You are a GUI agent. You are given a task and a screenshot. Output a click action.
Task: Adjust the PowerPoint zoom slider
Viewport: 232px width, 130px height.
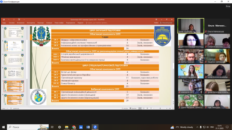click(160, 108)
